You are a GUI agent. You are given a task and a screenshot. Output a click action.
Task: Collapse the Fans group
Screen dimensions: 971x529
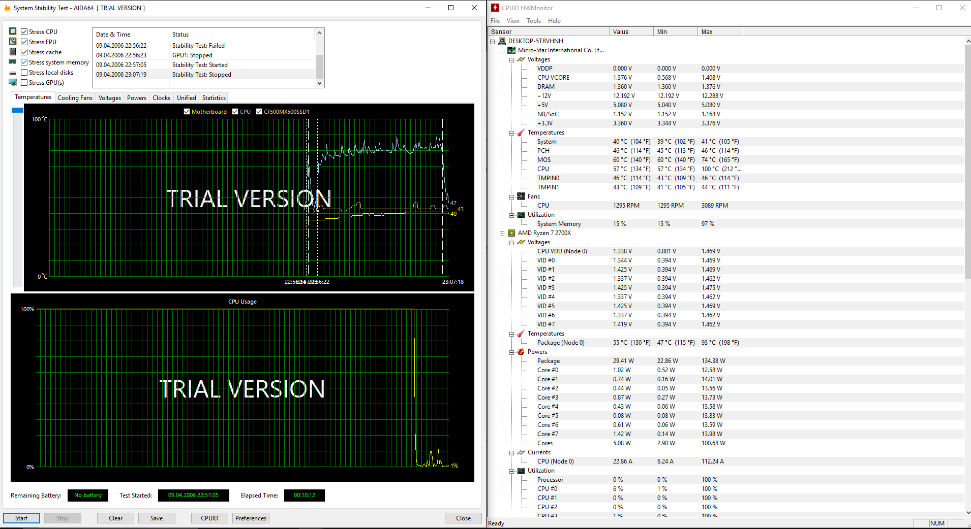click(x=511, y=196)
